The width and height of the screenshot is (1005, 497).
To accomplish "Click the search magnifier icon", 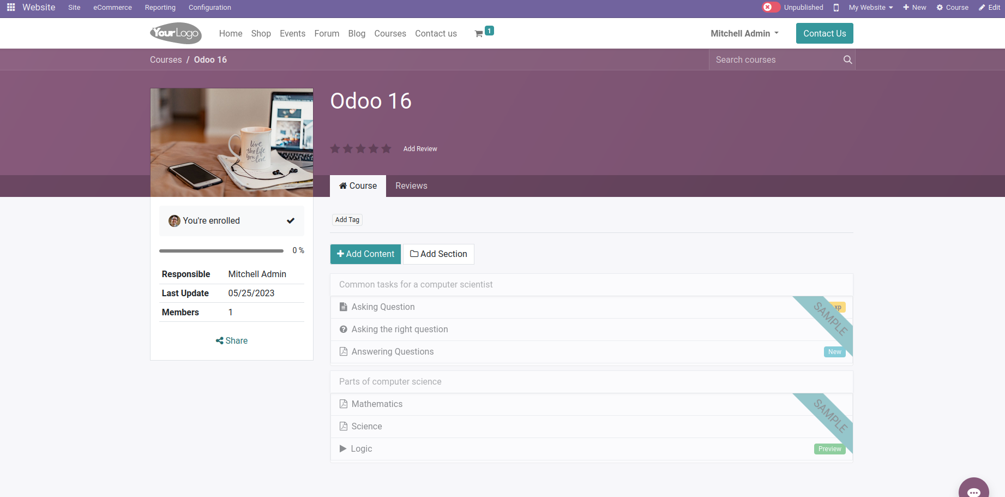I will point(847,59).
